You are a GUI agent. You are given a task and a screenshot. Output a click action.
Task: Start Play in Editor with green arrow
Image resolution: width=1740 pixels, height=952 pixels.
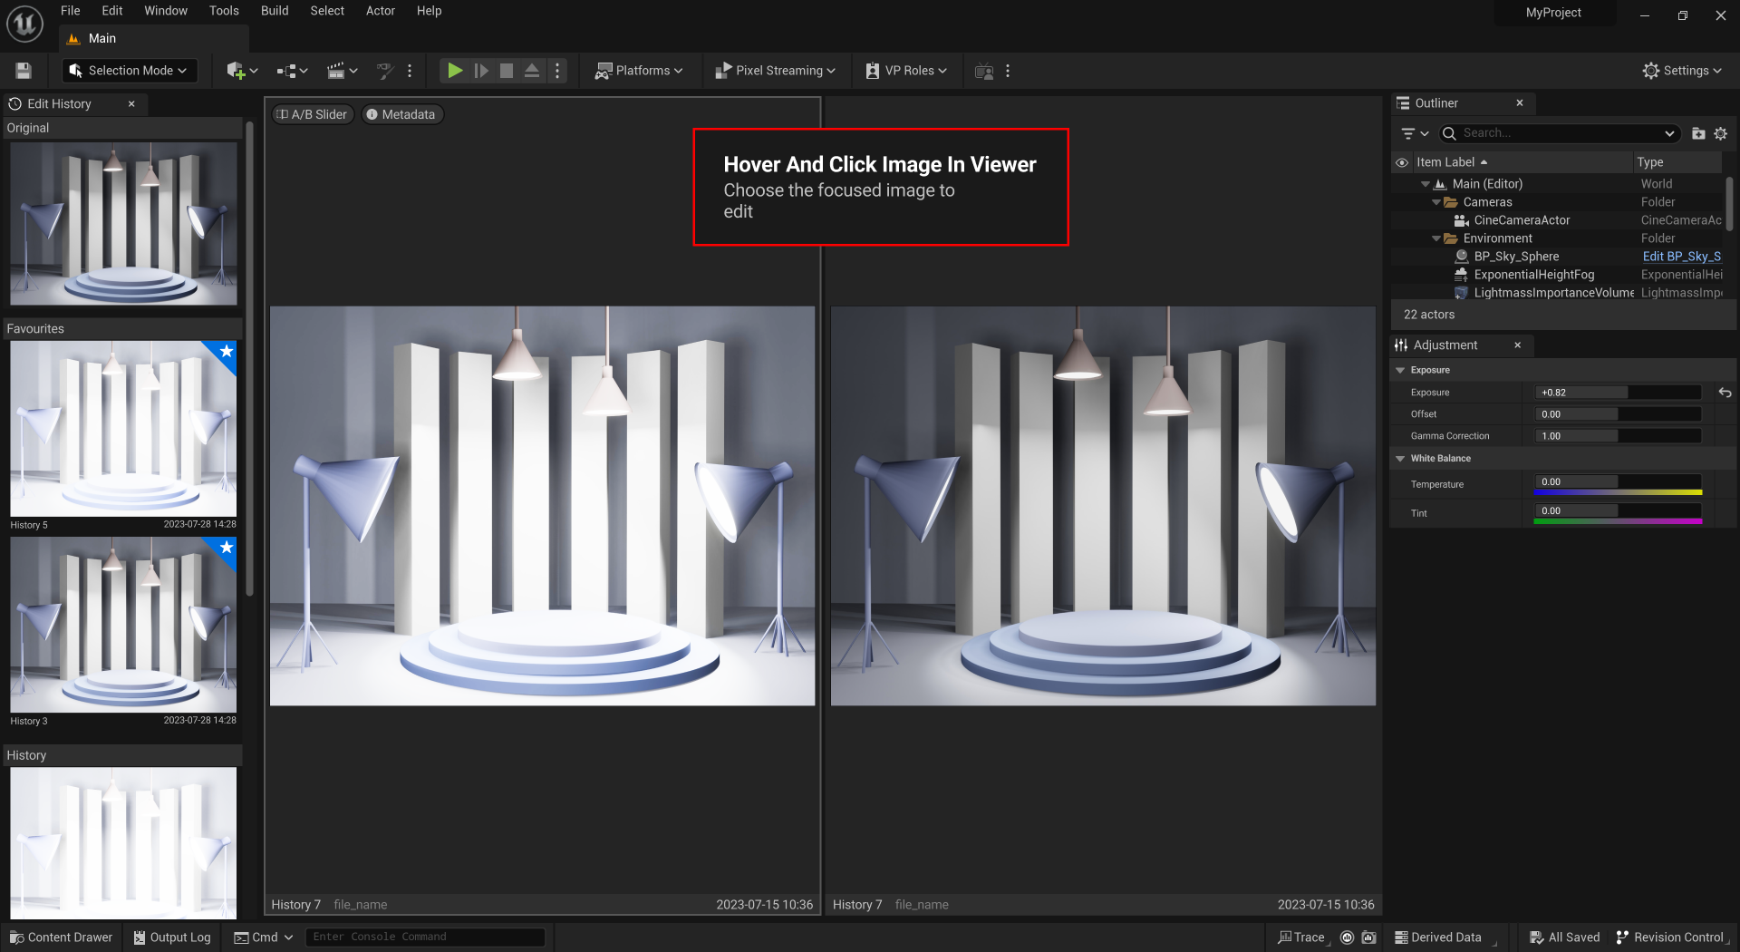tap(455, 71)
